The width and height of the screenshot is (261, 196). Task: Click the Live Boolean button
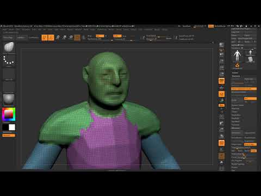click(x=34, y=38)
